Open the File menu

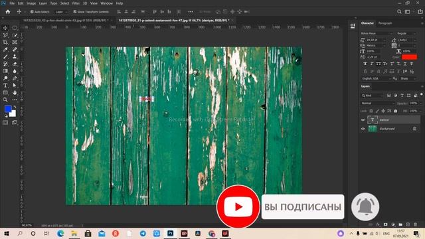(12, 3)
